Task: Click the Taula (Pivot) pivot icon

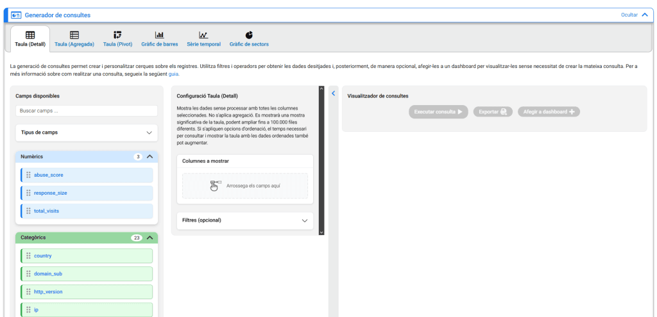Action: 118,35
